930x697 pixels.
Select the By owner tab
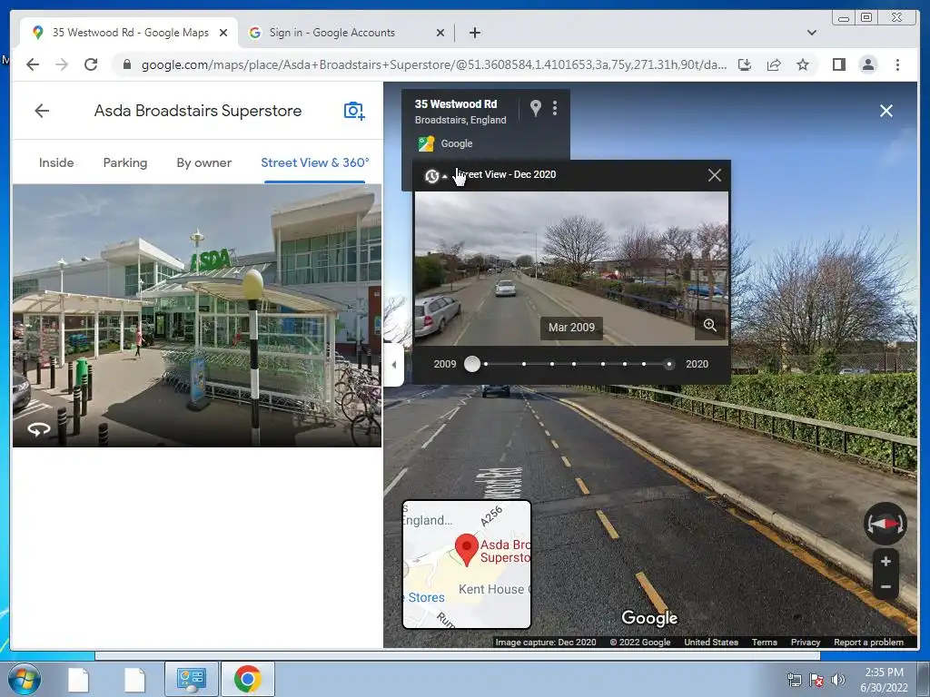204,162
